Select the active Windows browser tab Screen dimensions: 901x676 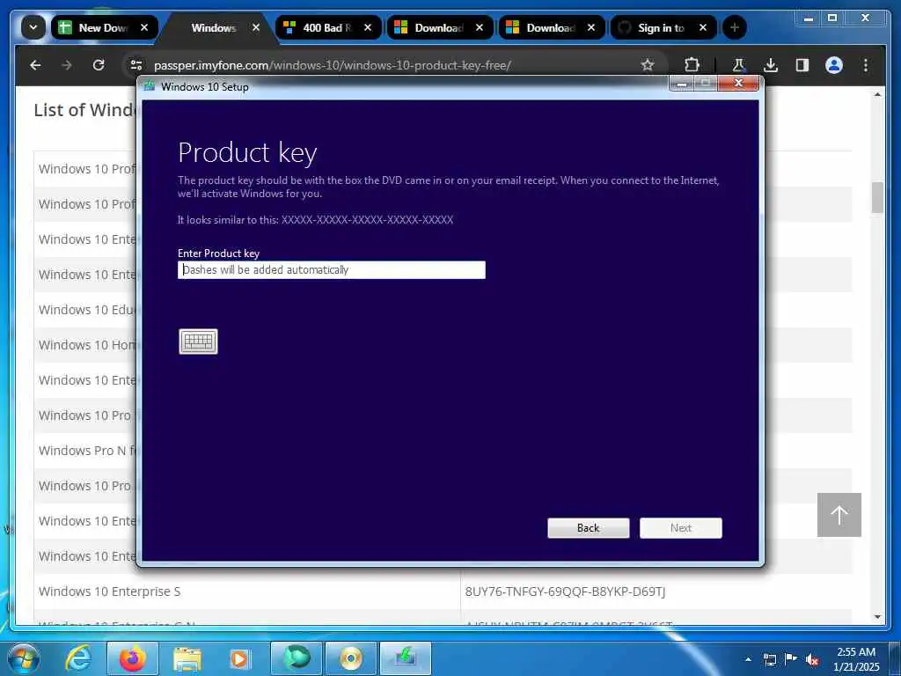213,27
